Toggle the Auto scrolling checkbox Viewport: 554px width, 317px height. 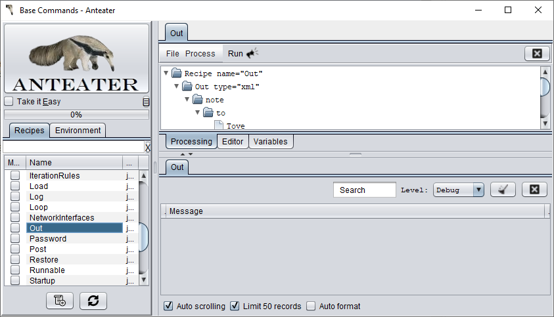coord(168,306)
